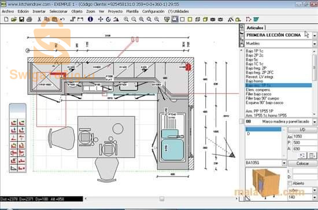Toggle the Abierto checkbox
This screenshot has height=210, width=318.
[x=290, y=183]
